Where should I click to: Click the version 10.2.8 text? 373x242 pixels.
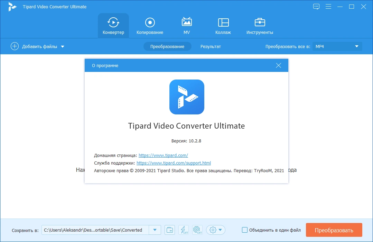click(186, 141)
